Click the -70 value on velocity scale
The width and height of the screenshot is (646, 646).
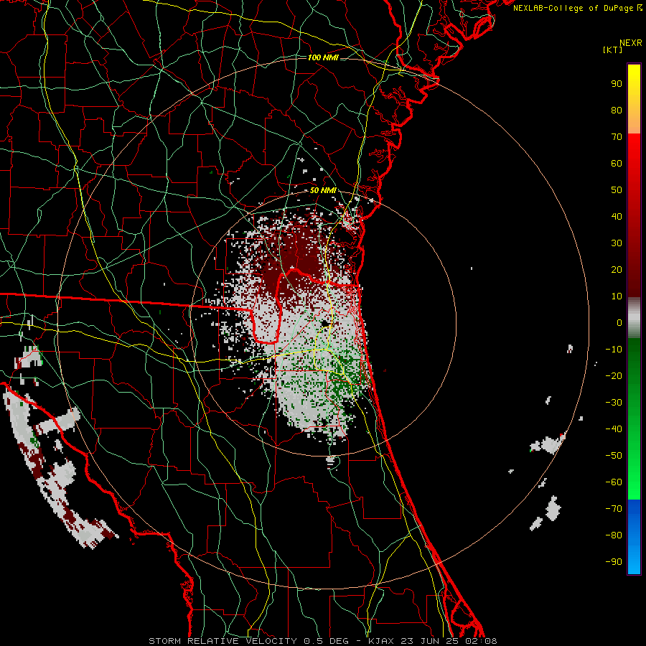coord(614,509)
